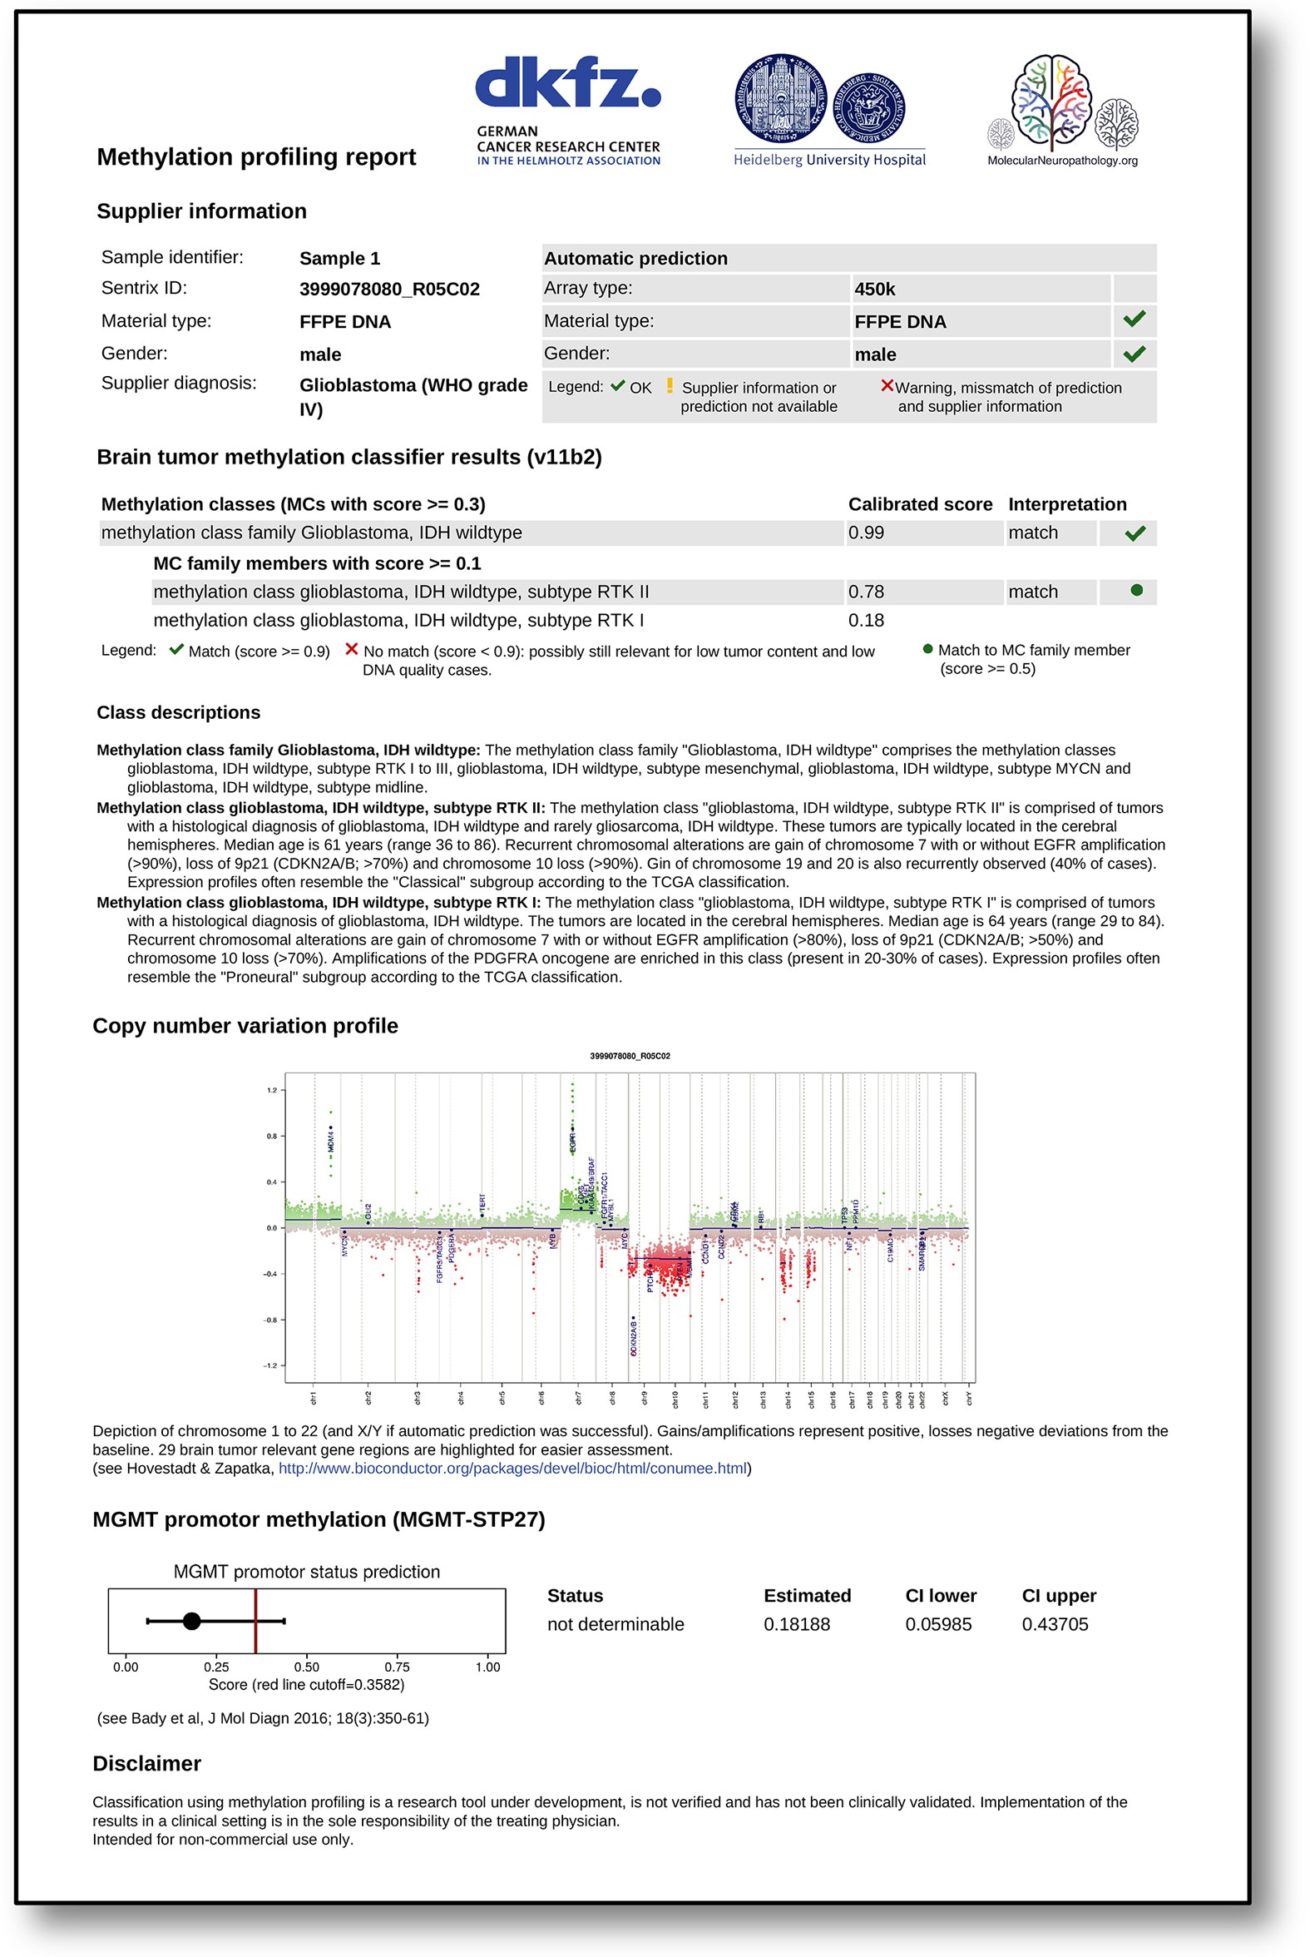Click the supplier diagnosis Glioblastoma (WHO grade IV)
Image resolution: width=1310 pixels, height=1957 pixels.
click(x=413, y=397)
